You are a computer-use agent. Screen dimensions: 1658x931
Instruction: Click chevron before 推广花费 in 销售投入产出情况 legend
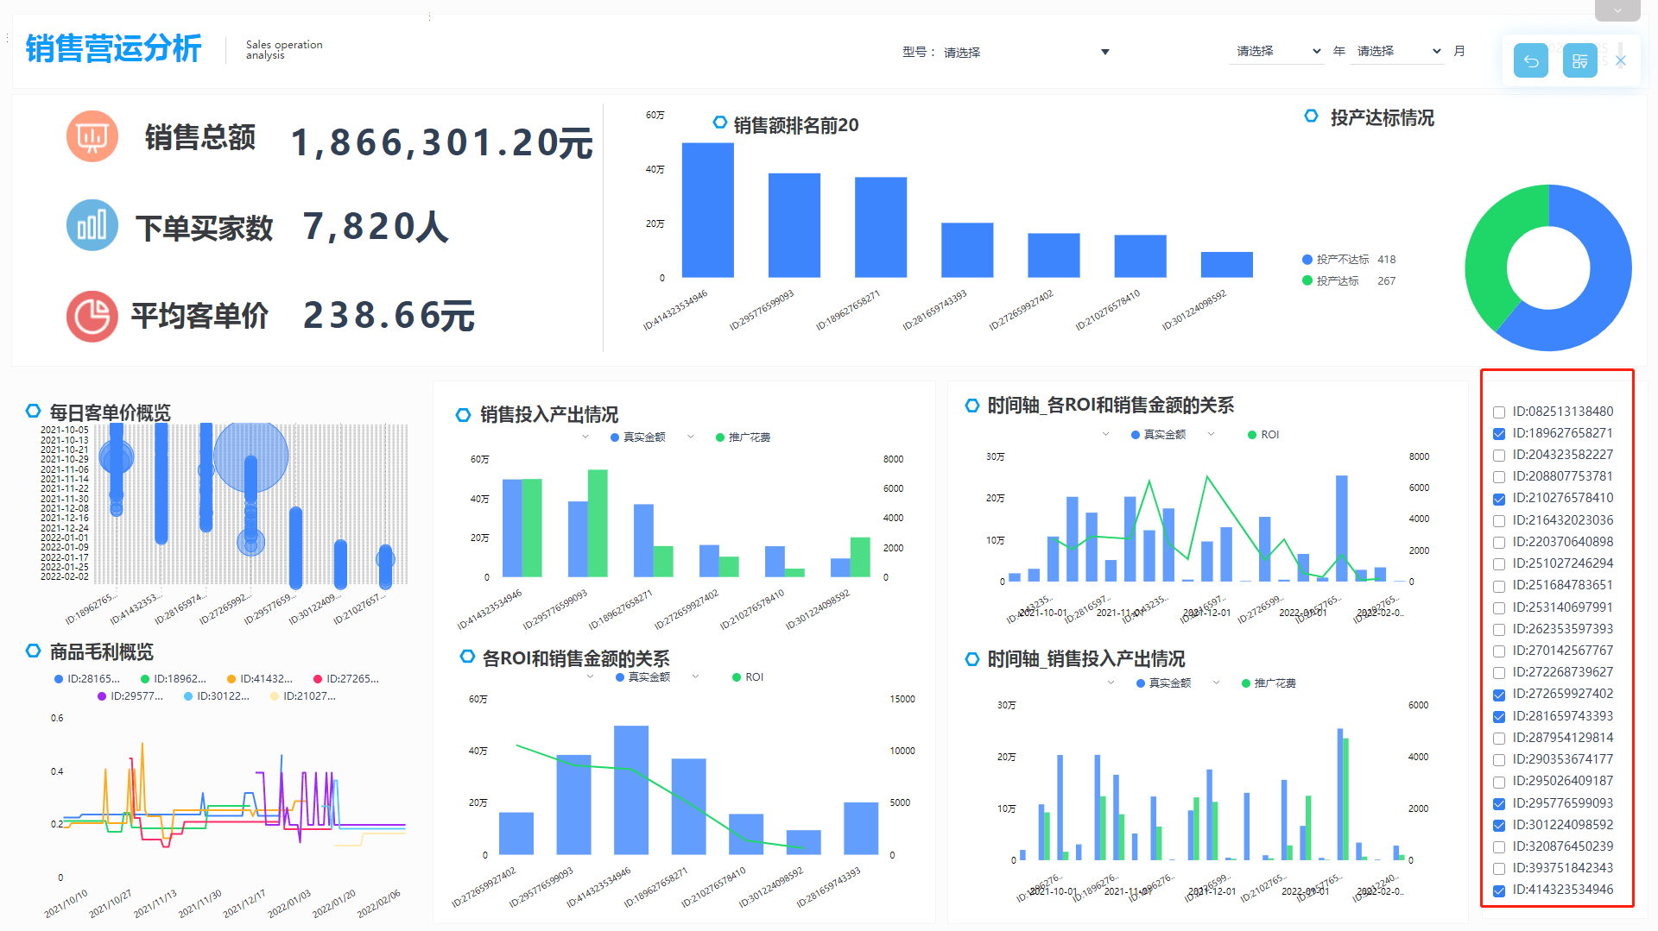pos(691,437)
